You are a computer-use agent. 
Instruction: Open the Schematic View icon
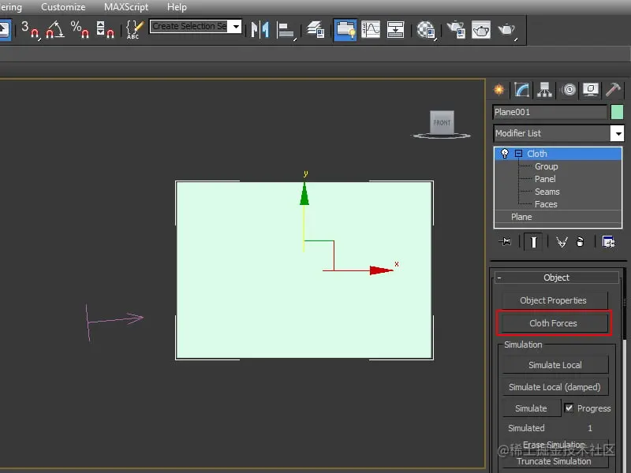click(x=396, y=30)
